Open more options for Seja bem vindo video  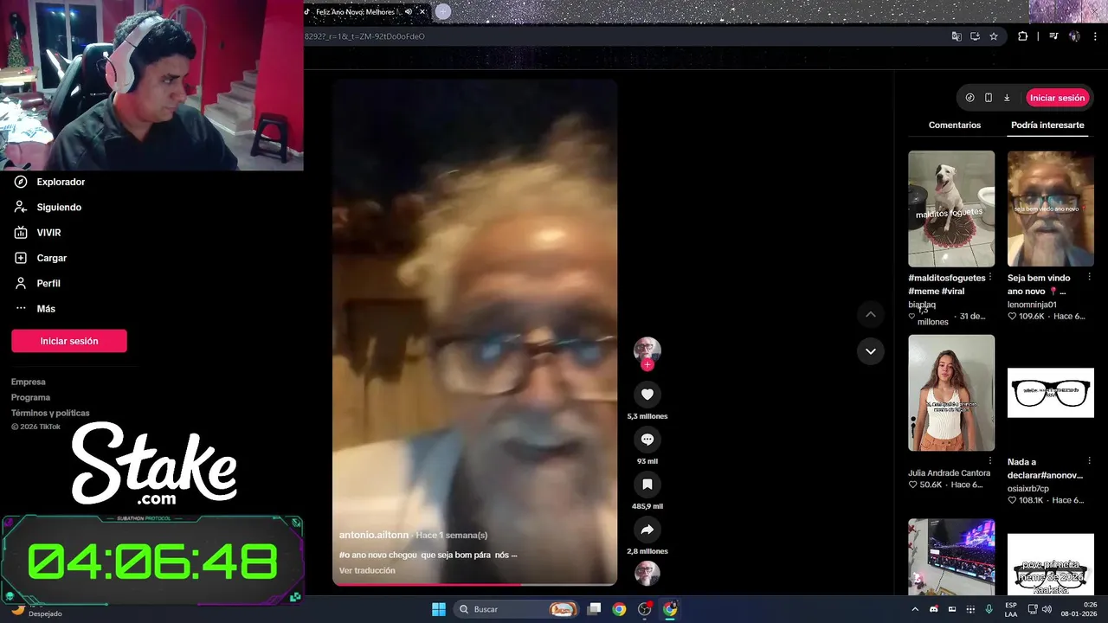click(x=1089, y=278)
